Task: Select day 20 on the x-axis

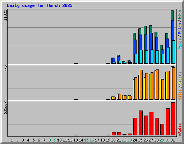Action: point(113,140)
